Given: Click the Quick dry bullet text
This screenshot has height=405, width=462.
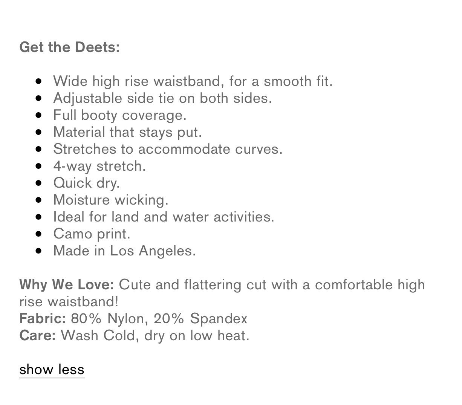Looking at the screenshot, I should click(x=86, y=183).
